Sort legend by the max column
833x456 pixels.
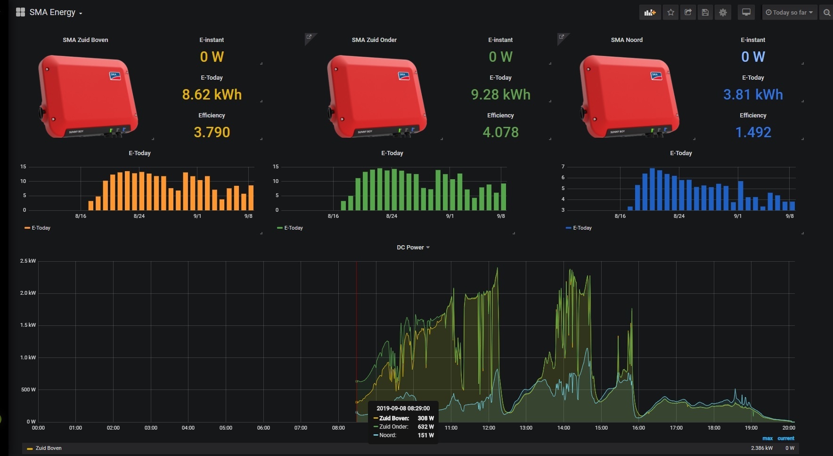pyautogui.click(x=768, y=438)
